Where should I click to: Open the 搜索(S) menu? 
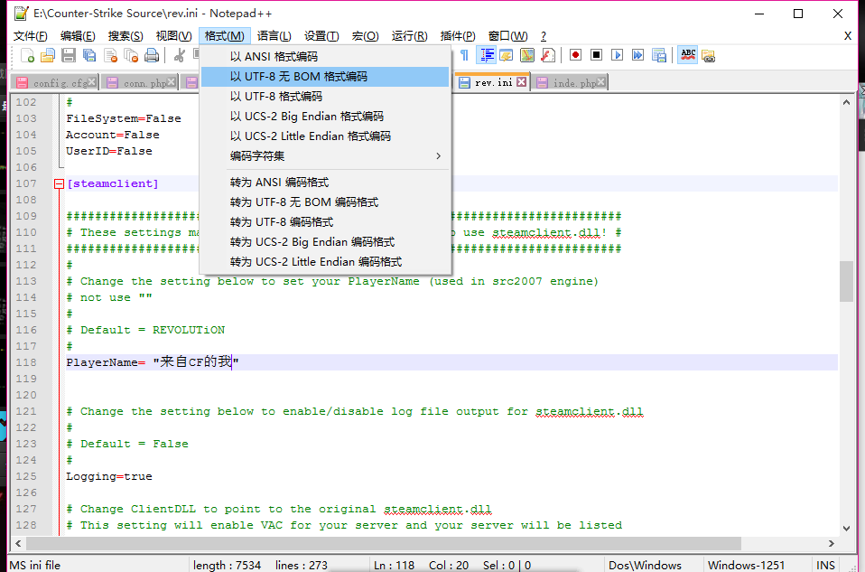(x=126, y=36)
